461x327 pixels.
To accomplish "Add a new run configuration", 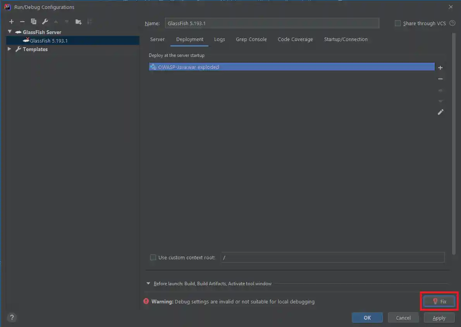I will pyautogui.click(x=11, y=21).
